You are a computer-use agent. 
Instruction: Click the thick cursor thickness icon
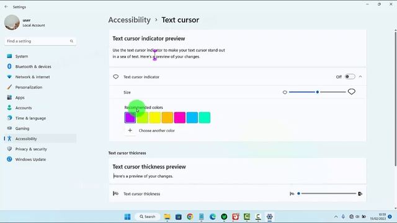pyautogui.click(x=360, y=194)
